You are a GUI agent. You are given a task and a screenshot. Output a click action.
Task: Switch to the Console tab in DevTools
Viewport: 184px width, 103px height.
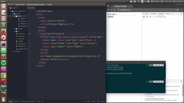point(161,14)
